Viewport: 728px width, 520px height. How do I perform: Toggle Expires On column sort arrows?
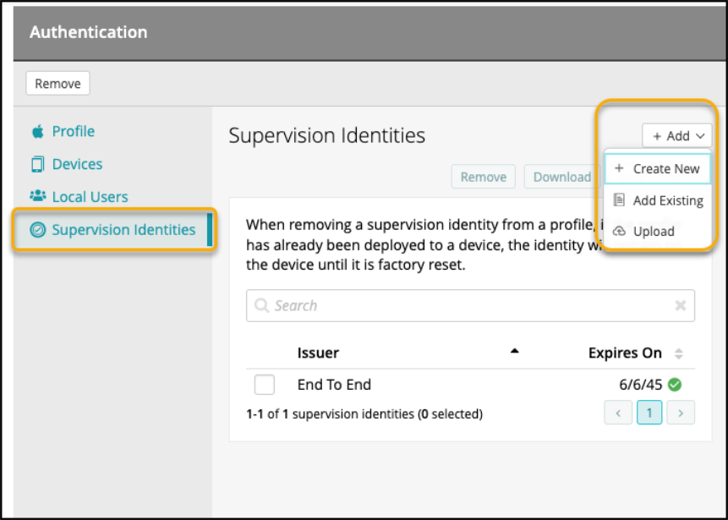678,353
